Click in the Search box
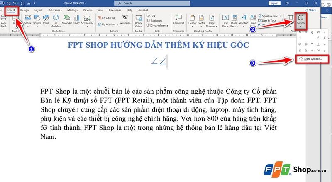This screenshot has width=332, height=182. click(x=152, y=3)
